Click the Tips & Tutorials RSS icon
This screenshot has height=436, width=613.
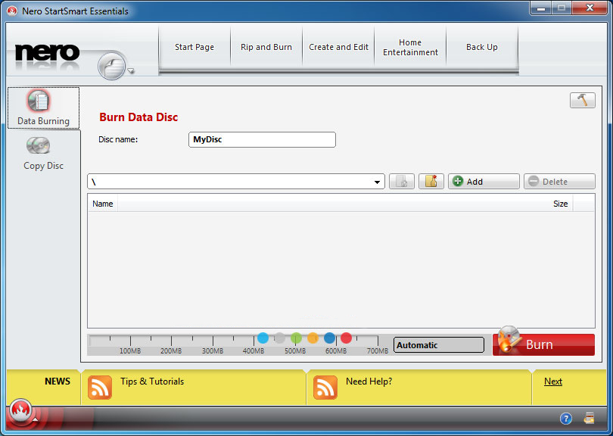point(100,387)
